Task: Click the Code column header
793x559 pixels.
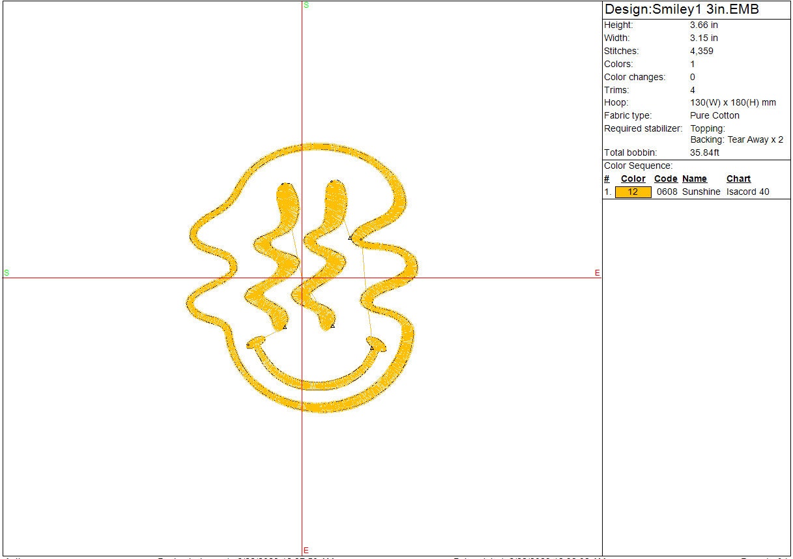Action: pos(665,179)
